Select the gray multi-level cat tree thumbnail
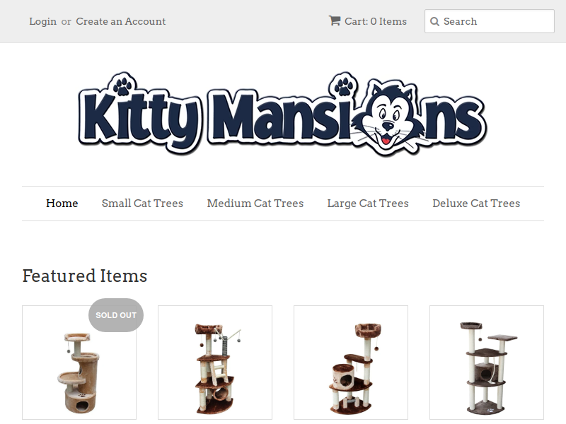Screen dimensions: 566x424 [487, 363]
